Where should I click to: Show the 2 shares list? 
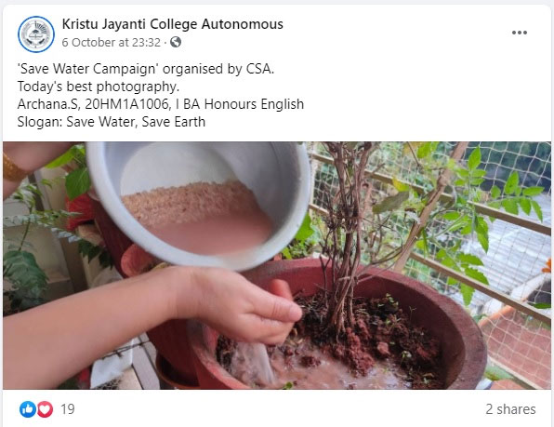(x=510, y=409)
